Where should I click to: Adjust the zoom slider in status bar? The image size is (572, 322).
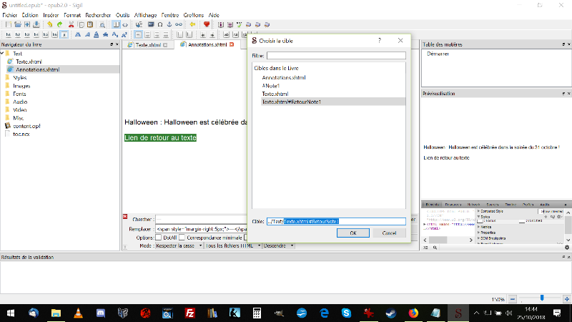(543, 298)
